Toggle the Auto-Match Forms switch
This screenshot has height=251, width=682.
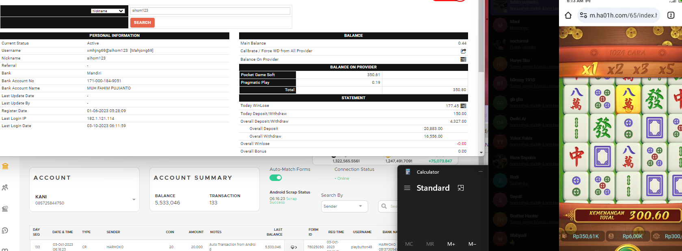point(276,178)
